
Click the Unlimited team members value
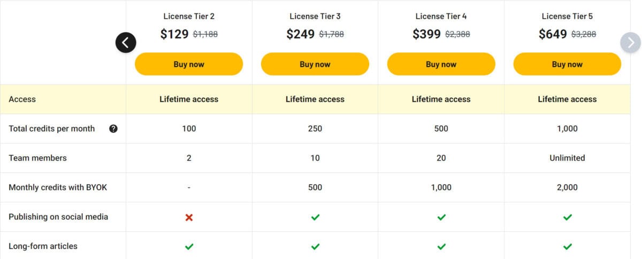tap(567, 158)
